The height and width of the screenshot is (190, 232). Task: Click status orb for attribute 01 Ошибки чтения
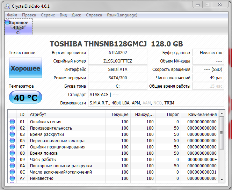tap(12, 122)
